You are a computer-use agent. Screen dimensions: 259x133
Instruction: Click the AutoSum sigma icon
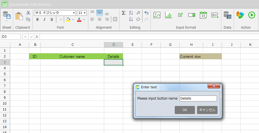124,13
